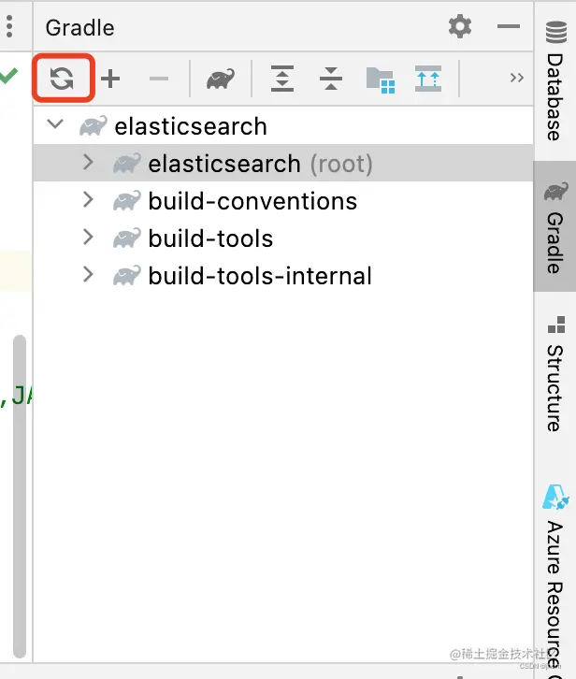Open the Database tool window tab
Screen dimensions: 576x679
point(555,80)
